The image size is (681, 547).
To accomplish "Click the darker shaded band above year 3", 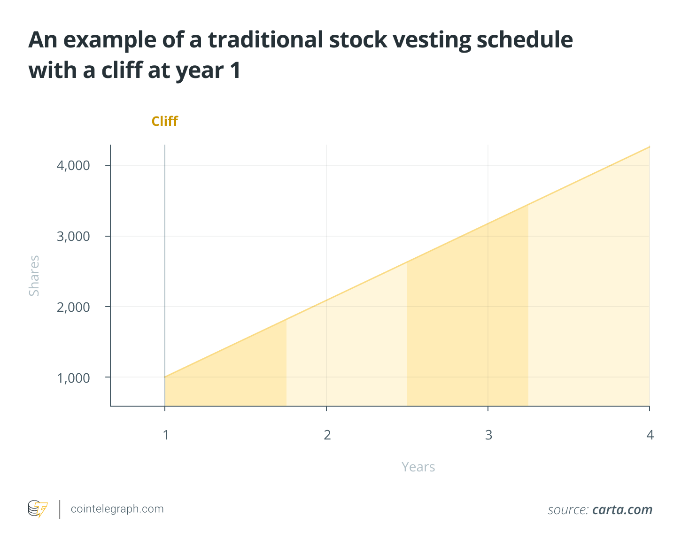I will coord(467,329).
